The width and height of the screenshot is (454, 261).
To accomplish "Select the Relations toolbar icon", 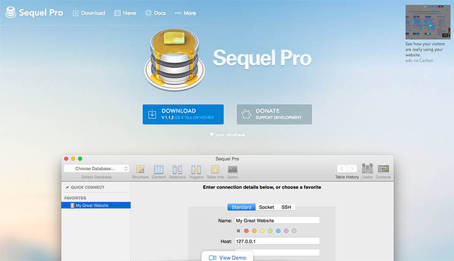I will click(177, 172).
